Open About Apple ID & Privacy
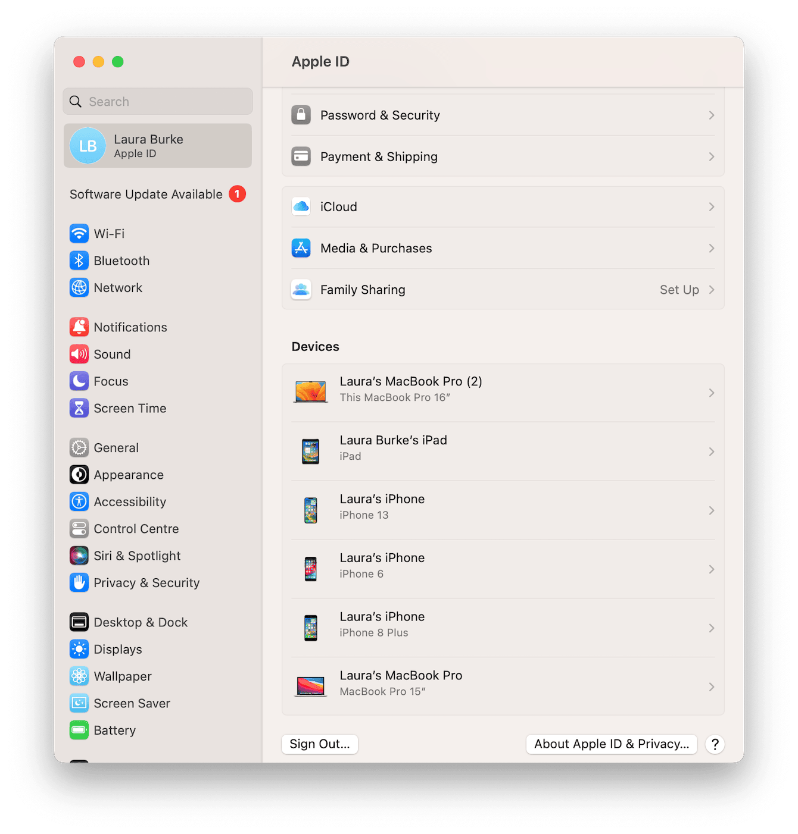This screenshot has width=798, height=834. coord(611,744)
